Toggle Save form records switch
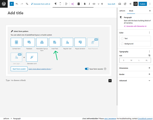 point(87,69)
